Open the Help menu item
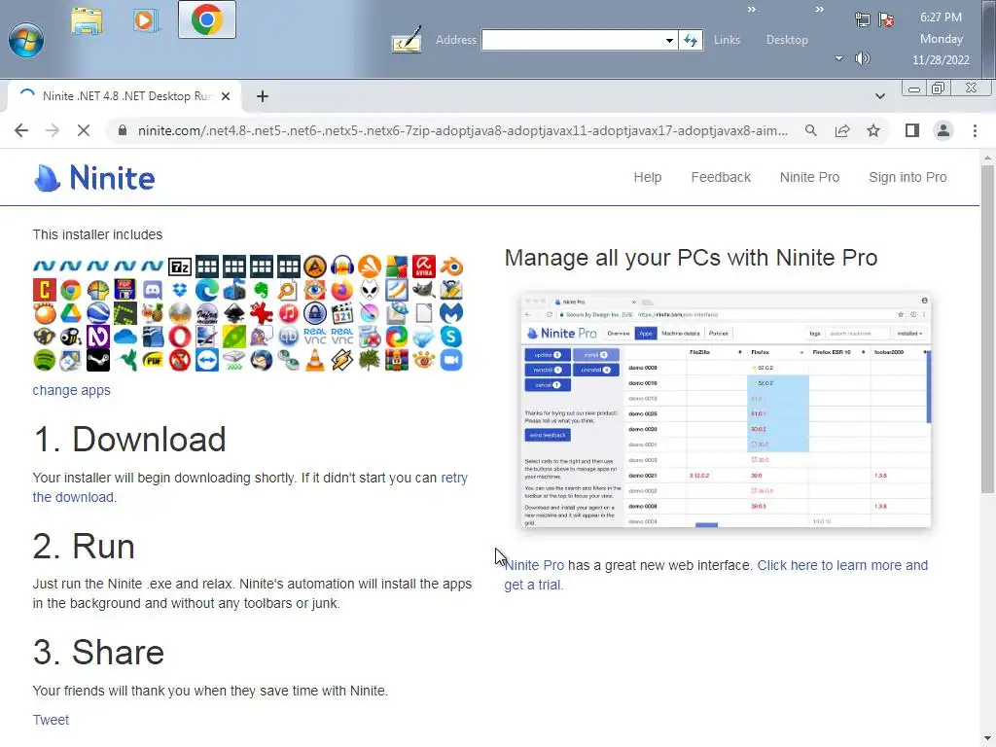This screenshot has height=747, width=996. (x=647, y=177)
